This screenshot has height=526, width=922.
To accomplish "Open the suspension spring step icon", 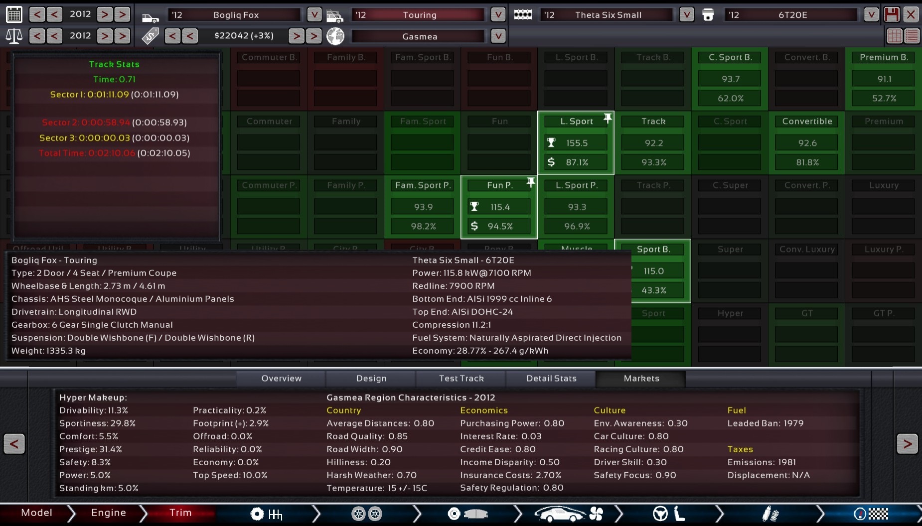I will click(770, 514).
